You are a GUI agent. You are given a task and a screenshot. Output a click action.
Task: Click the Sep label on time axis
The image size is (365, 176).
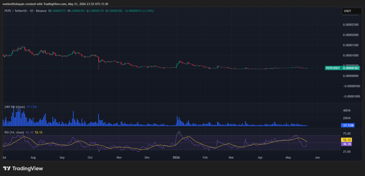click(62, 158)
